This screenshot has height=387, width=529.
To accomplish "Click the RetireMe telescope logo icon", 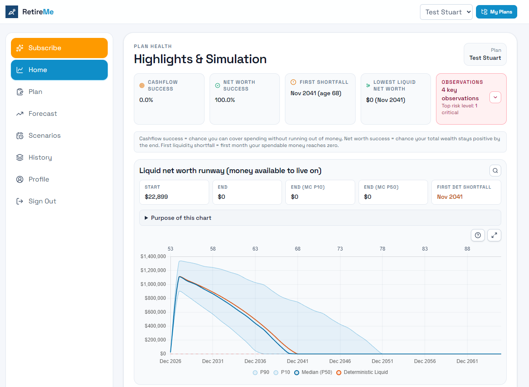I will click(11, 12).
